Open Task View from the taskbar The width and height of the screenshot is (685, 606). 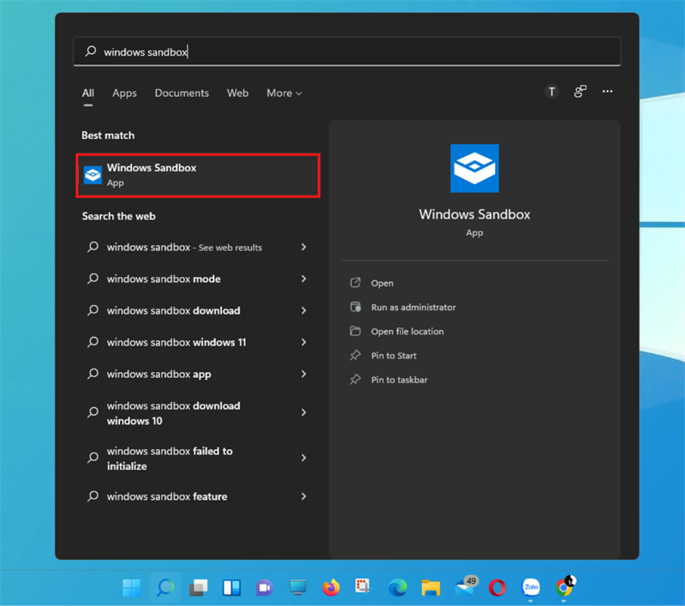click(x=199, y=588)
